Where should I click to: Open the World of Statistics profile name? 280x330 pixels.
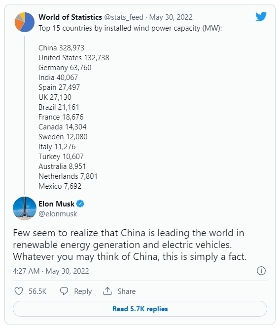70,17
